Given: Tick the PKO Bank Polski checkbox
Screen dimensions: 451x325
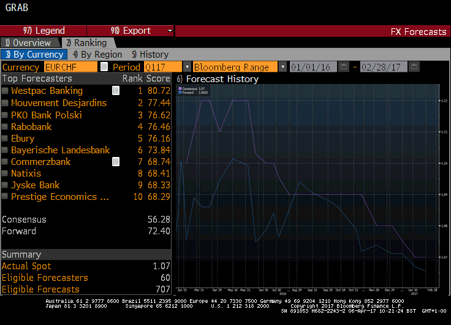Looking at the screenshot, I should (x=5, y=115).
